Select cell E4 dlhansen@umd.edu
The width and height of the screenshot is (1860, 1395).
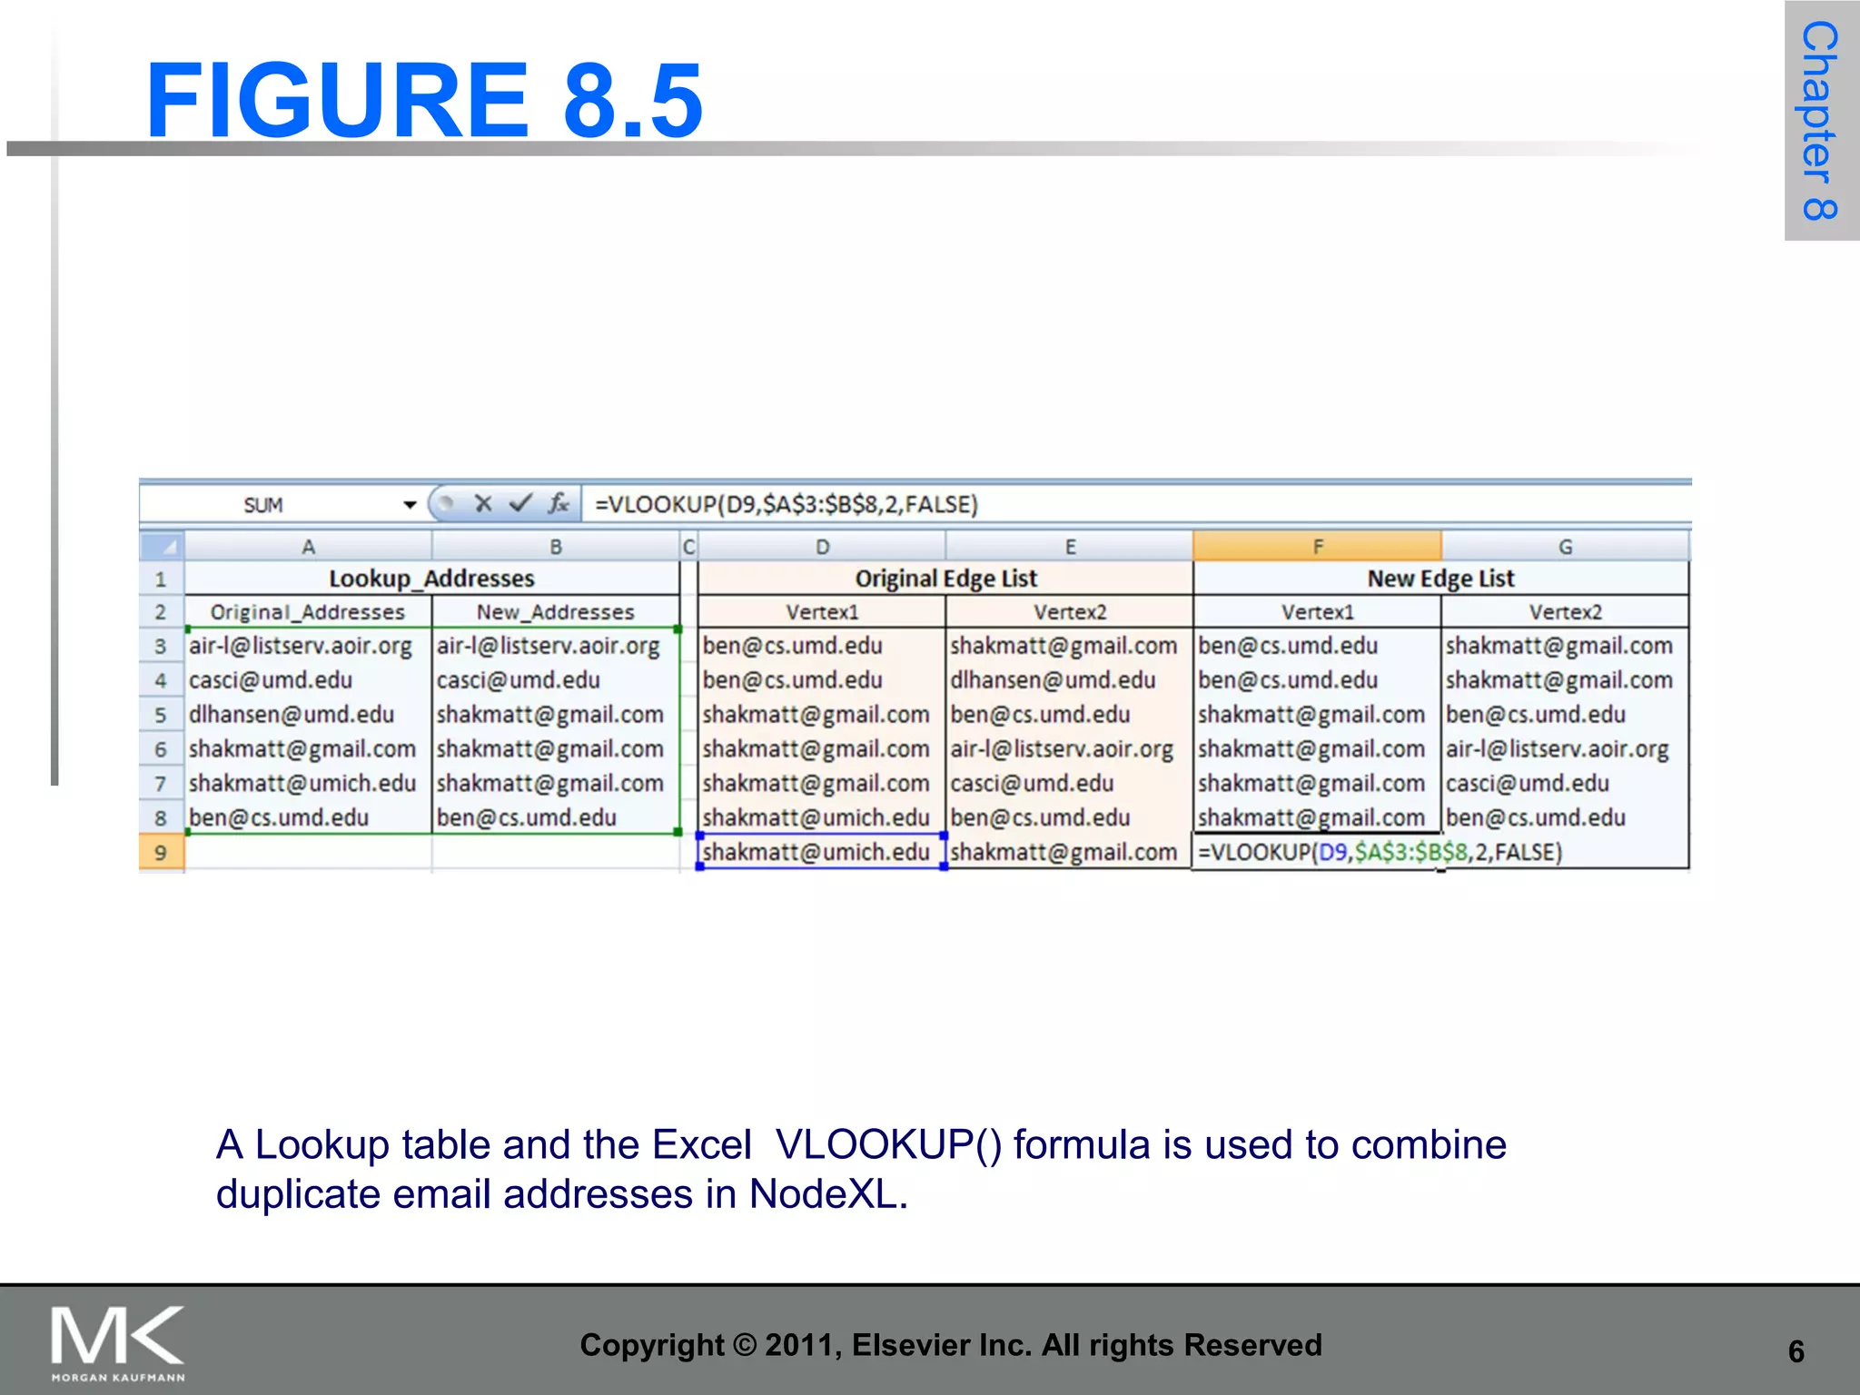pyautogui.click(x=1070, y=680)
